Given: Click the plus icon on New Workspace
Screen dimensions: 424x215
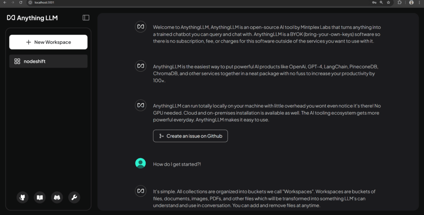Looking at the screenshot, I should (29, 42).
